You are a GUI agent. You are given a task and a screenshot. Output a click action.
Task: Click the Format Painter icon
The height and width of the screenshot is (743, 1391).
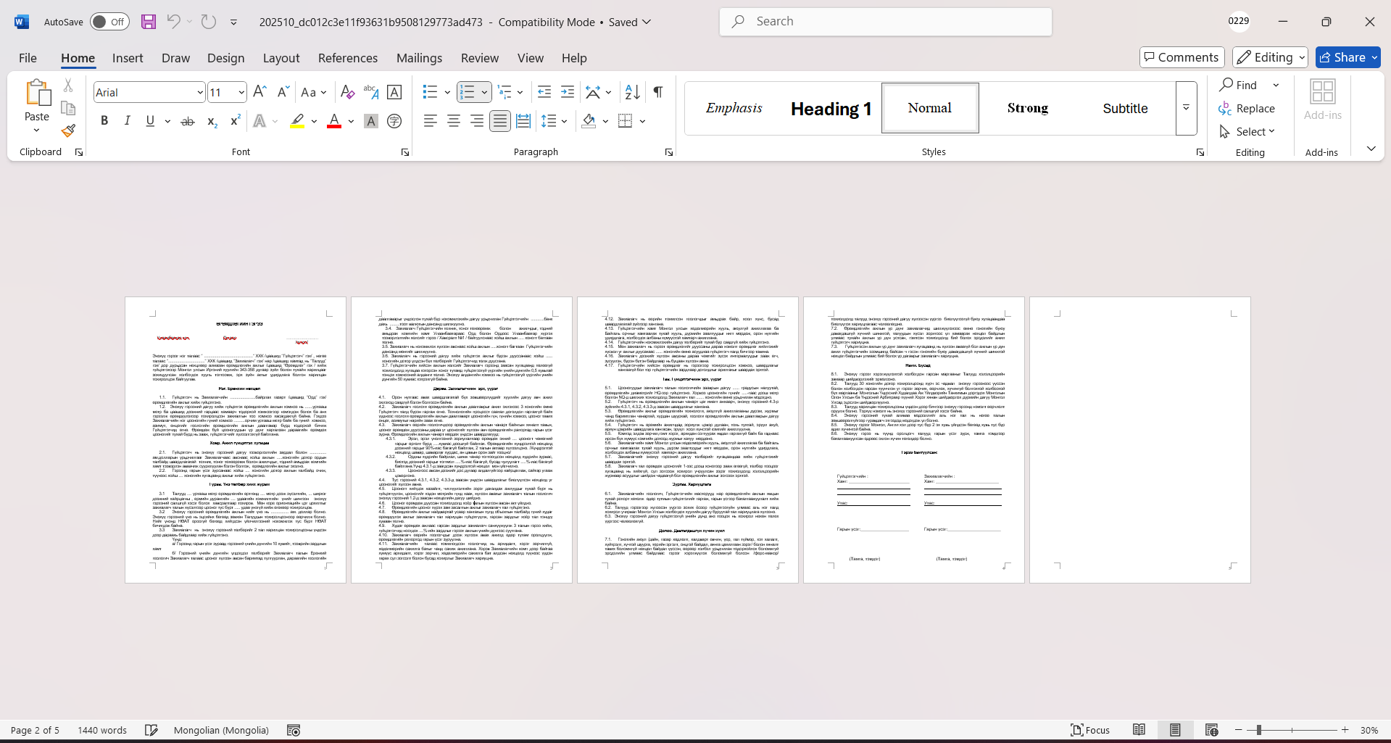[x=68, y=131]
